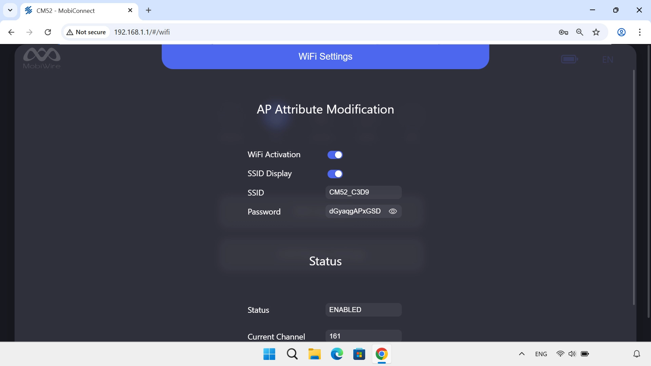Screen dimensions: 651x366
Task: Reload the page
Action: pyautogui.click(x=48, y=32)
